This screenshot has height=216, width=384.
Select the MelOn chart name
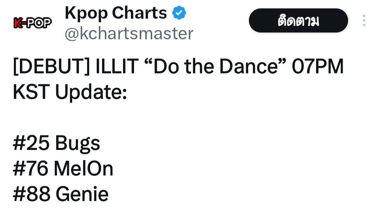[83, 168]
